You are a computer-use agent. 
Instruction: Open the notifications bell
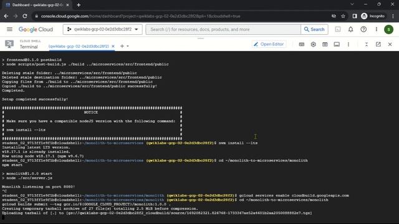tap(350, 29)
